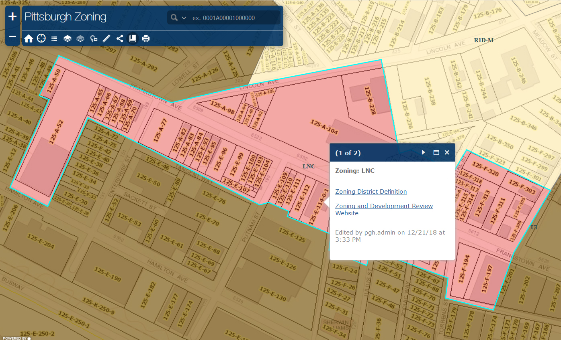The height and width of the screenshot is (340, 561).
Task: Zoom in with the plus button
Action: (13, 16)
